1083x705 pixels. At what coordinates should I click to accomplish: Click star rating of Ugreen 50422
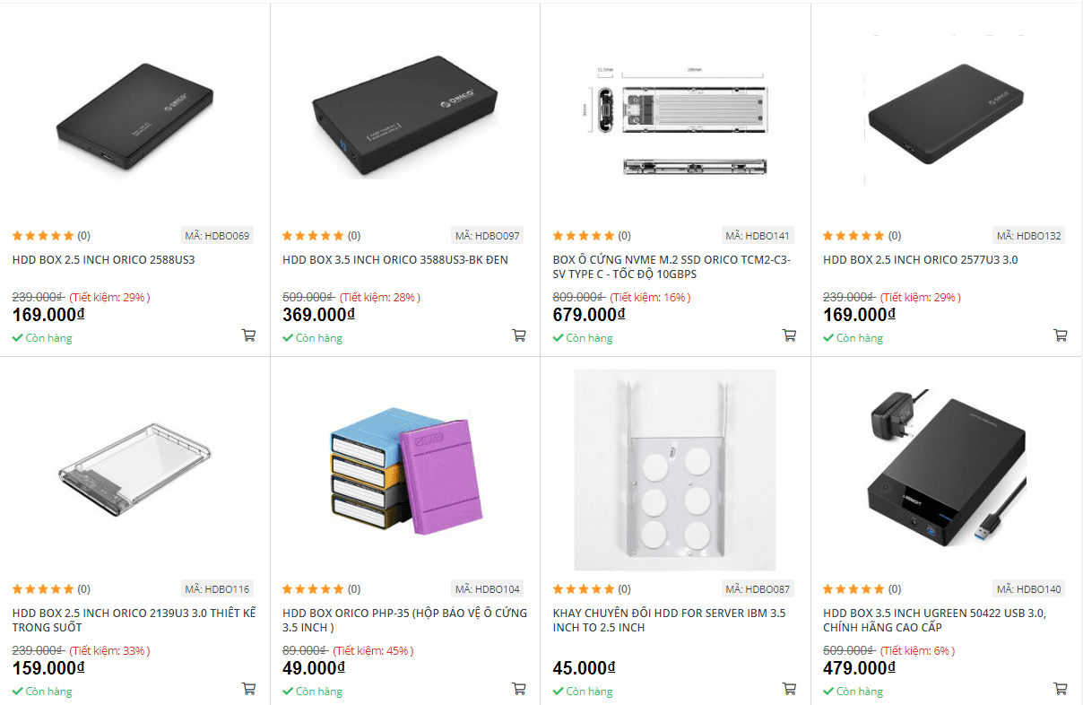pyautogui.click(x=853, y=589)
